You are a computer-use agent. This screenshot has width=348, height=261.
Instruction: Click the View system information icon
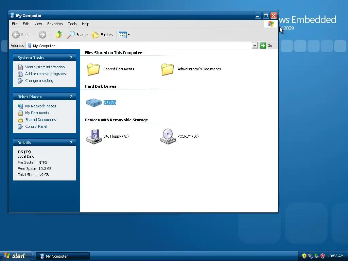coord(20,67)
